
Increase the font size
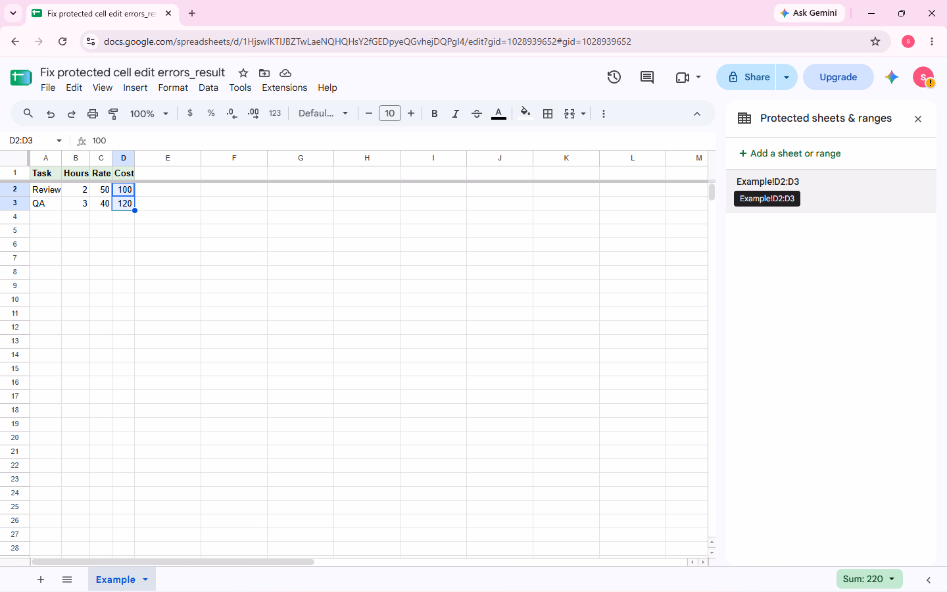(411, 113)
